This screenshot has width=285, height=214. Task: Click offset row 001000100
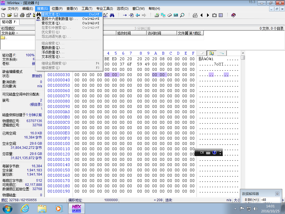click(x=59, y=144)
